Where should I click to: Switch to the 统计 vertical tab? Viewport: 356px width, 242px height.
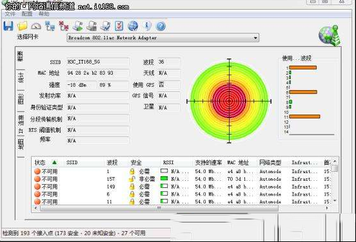coord(21,78)
